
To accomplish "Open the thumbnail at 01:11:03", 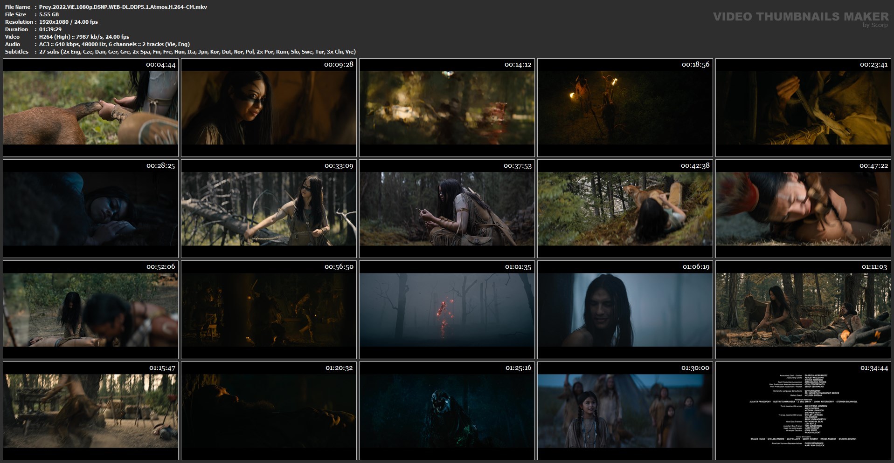I will [803, 310].
